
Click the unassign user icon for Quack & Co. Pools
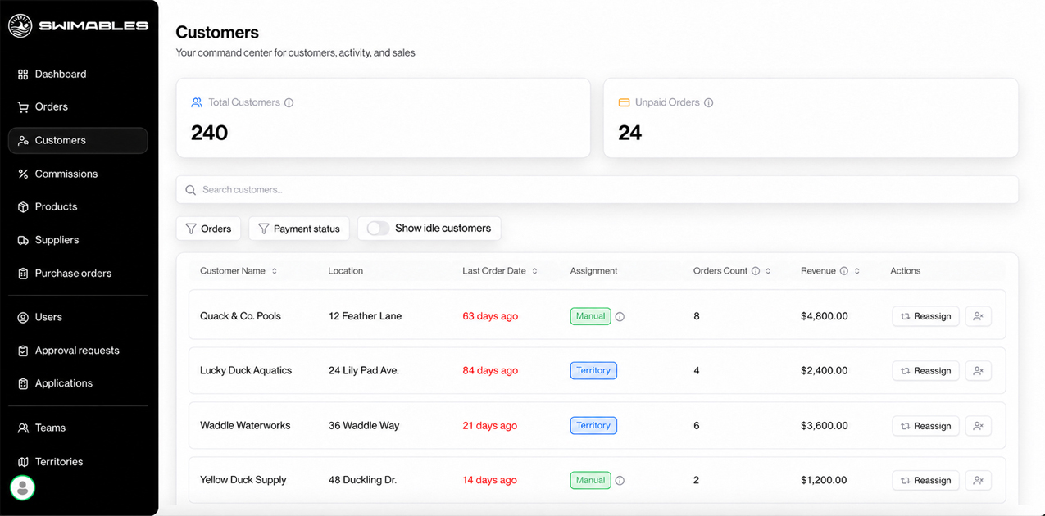978,316
